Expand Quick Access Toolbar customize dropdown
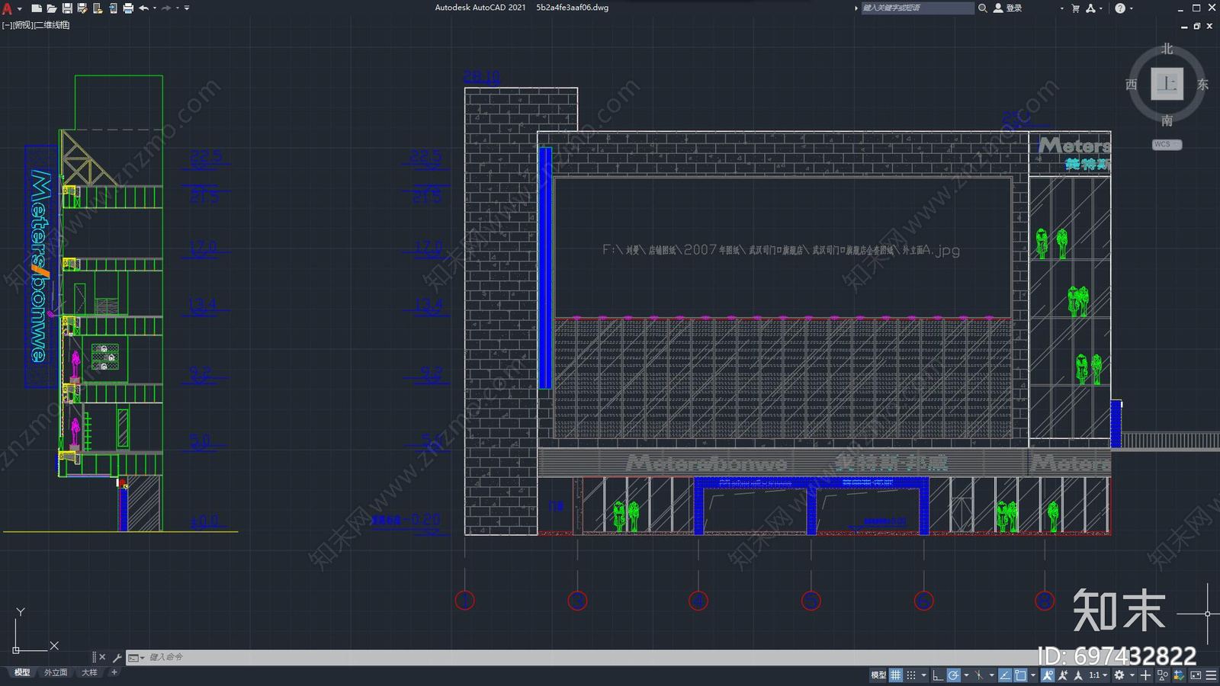 pos(187,8)
